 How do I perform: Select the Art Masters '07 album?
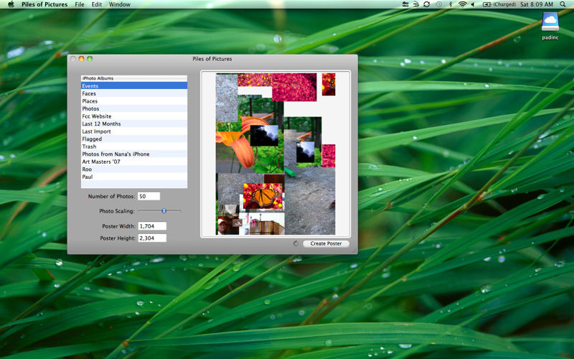pos(134,162)
